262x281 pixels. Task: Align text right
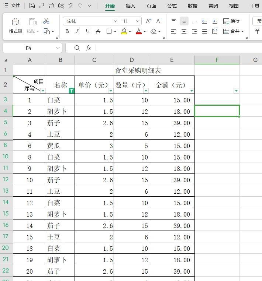(194, 32)
